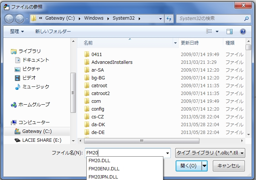The height and width of the screenshot is (180, 256).
Task: Open ビデオ library
Action: pos(25,78)
